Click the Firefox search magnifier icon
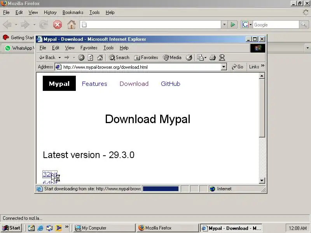The height and width of the screenshot is (233, 311). (304, 24)
